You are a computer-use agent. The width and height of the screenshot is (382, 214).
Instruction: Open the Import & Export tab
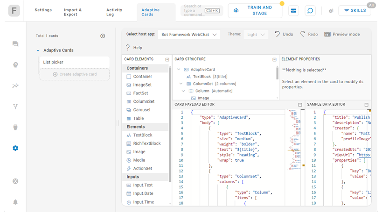(72, 12)
